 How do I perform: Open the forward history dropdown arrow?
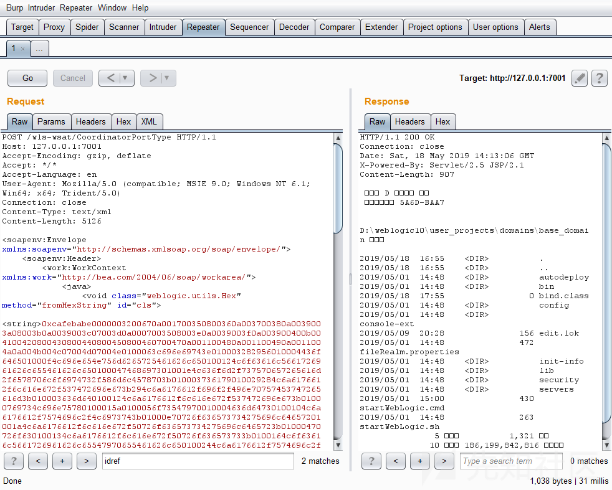[x=167, y=78]
